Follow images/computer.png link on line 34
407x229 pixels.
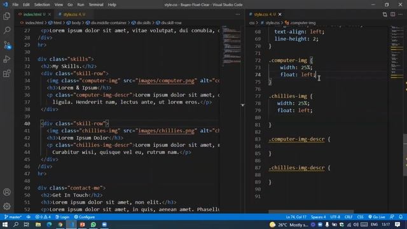(166, 81)
